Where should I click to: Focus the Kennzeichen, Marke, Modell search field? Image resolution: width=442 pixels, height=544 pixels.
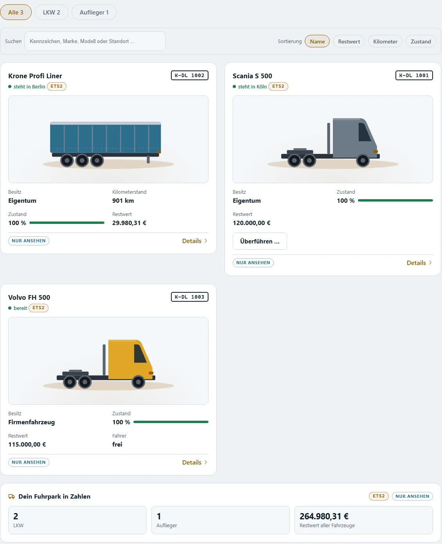coord(95,41)
